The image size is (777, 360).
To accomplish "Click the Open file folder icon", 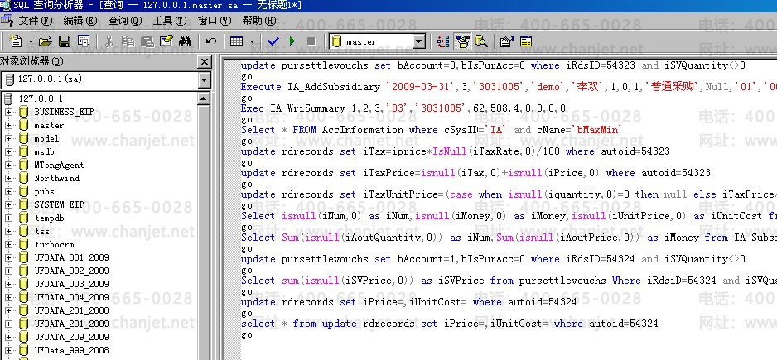I will pos(46,41).
